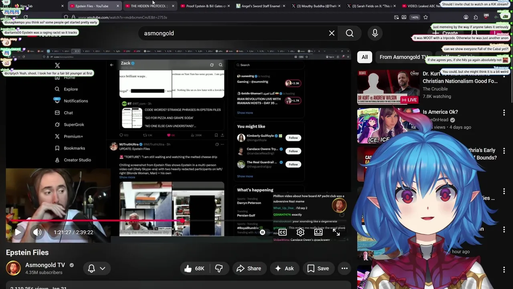This screenshot has width=513, height=289.
Task: Toggle closed captions CC button
Action: [283, 232]
